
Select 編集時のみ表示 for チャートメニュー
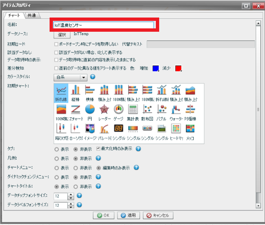(x=98, y=168)
